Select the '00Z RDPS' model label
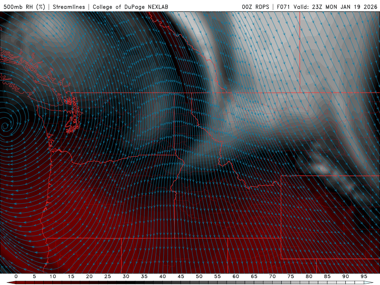The width and height of the screenshot is (380, 285). pyautogui.click(x=256, y=7)
